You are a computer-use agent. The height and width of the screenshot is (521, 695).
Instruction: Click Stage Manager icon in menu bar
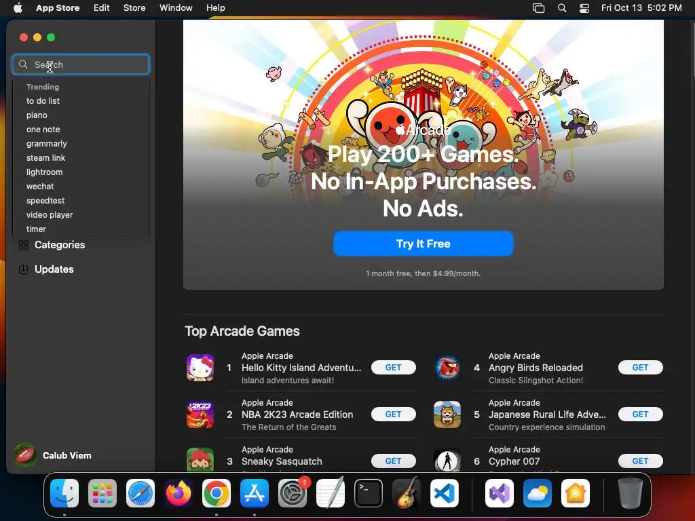point(538,8)
